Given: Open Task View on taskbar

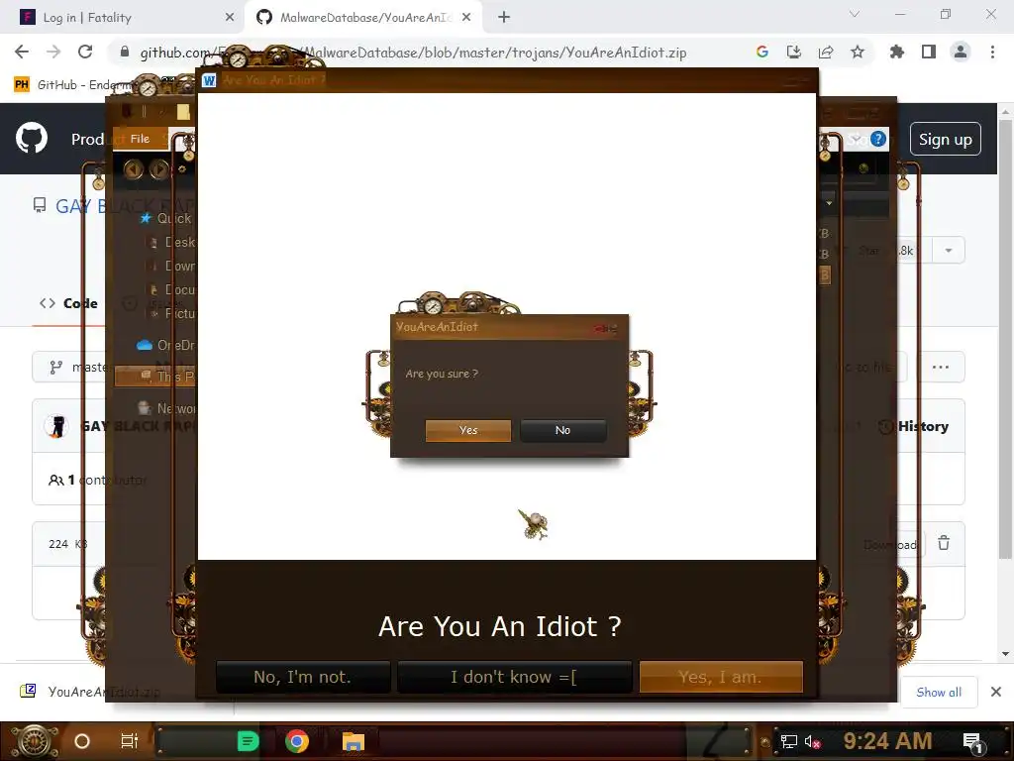Looking at the screenshot, I should pyautogui.click(x=130, y=741).
